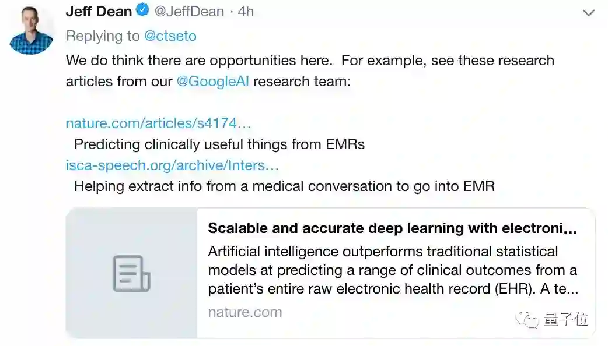Click 'Predicting clinically useful things from EMRs' line
The width and height of the screenshot is (608, 346).
(x=219, y=144)
